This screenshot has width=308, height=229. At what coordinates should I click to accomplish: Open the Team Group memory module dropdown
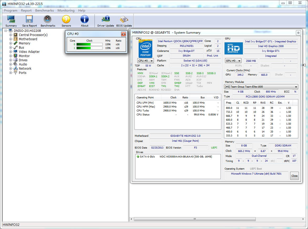[261, 86]
